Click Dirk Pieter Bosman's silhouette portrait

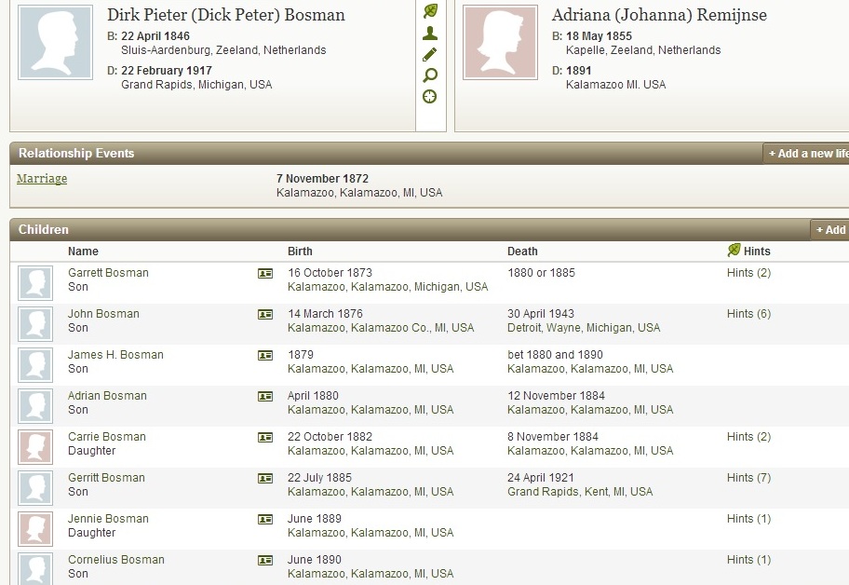(55, 43)
